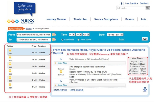This screenshot has width=154, height=102.
Task: Click the Low Graphics link
Action: click(131, 3)
